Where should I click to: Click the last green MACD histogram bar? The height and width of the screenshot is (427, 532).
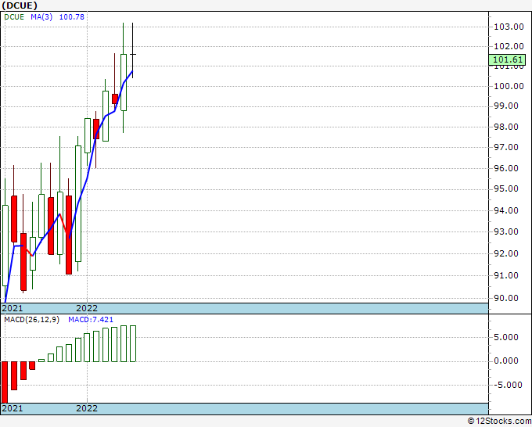pyautogui.click(x=133, y=343)
